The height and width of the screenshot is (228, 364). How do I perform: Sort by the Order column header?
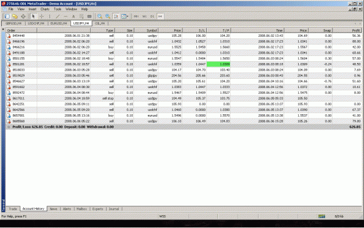pos(21,30)
